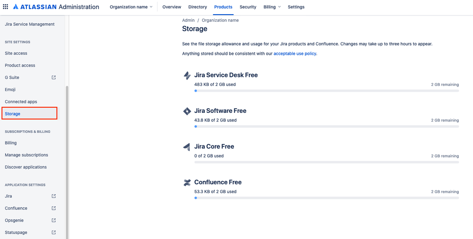This screenshot has height=239, width=473.
Task: Click the Jira Service Desk product icon
Action: (x=187, y=75)
